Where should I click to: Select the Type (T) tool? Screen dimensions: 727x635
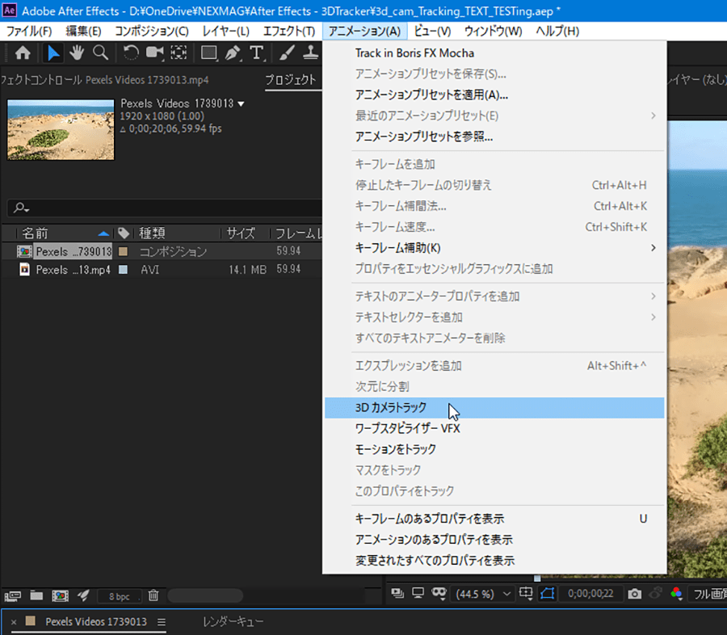[257, 53]
